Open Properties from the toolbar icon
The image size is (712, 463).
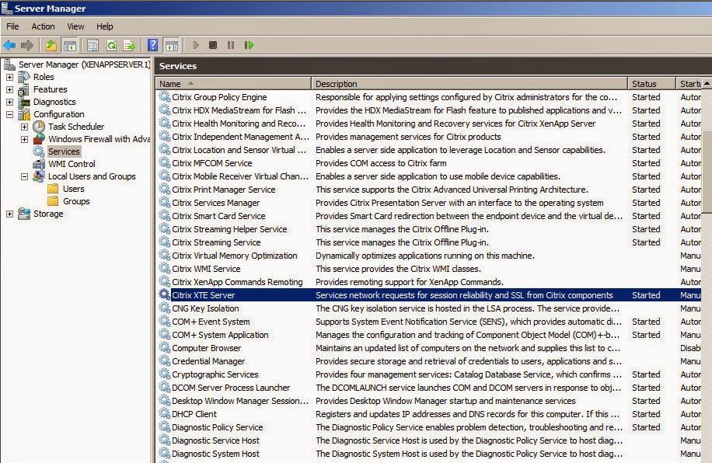(x=92, y=44)
